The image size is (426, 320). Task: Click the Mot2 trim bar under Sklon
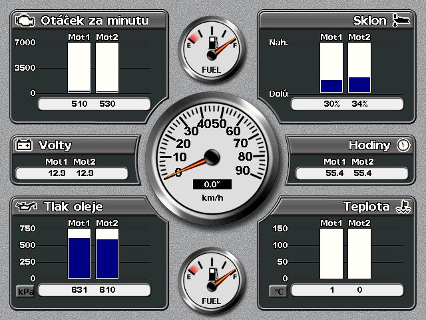359,84
